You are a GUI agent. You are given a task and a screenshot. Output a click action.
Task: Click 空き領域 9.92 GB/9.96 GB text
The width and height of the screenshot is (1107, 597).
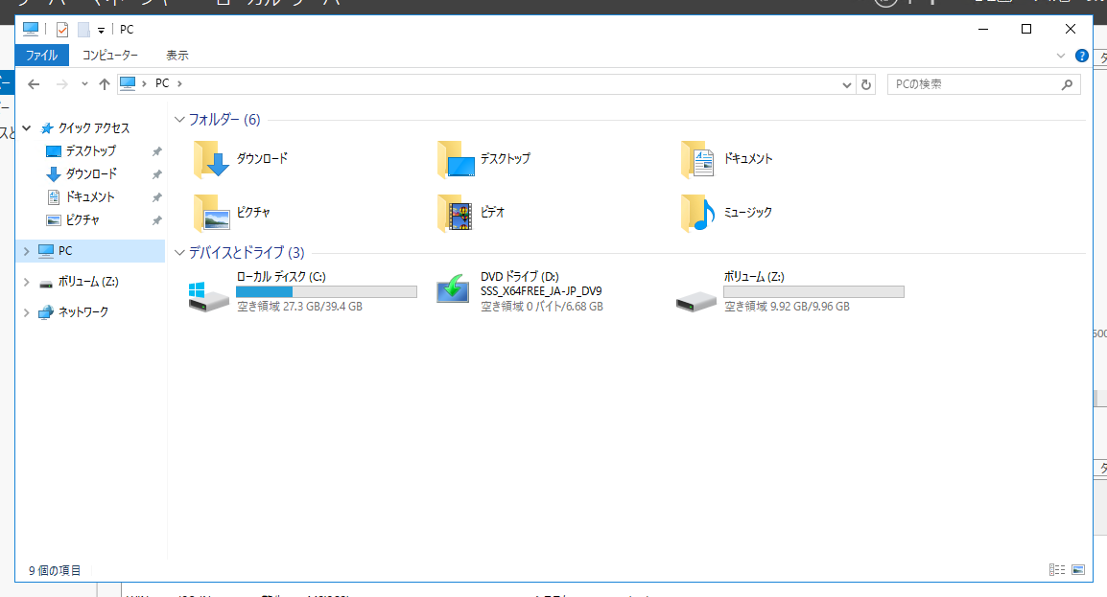click(788, 307)
